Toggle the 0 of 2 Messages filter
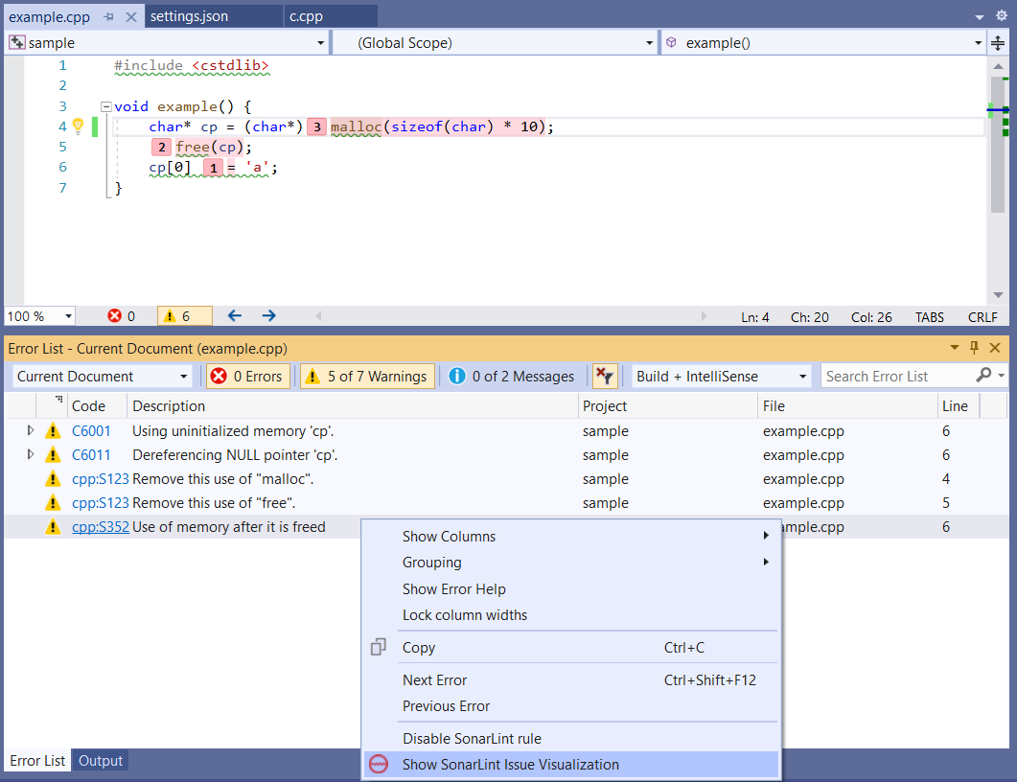The image size is (1017, 782). pos(513,376)
